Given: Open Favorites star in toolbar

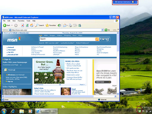Looking at the screenshot, I should (51, 25).
